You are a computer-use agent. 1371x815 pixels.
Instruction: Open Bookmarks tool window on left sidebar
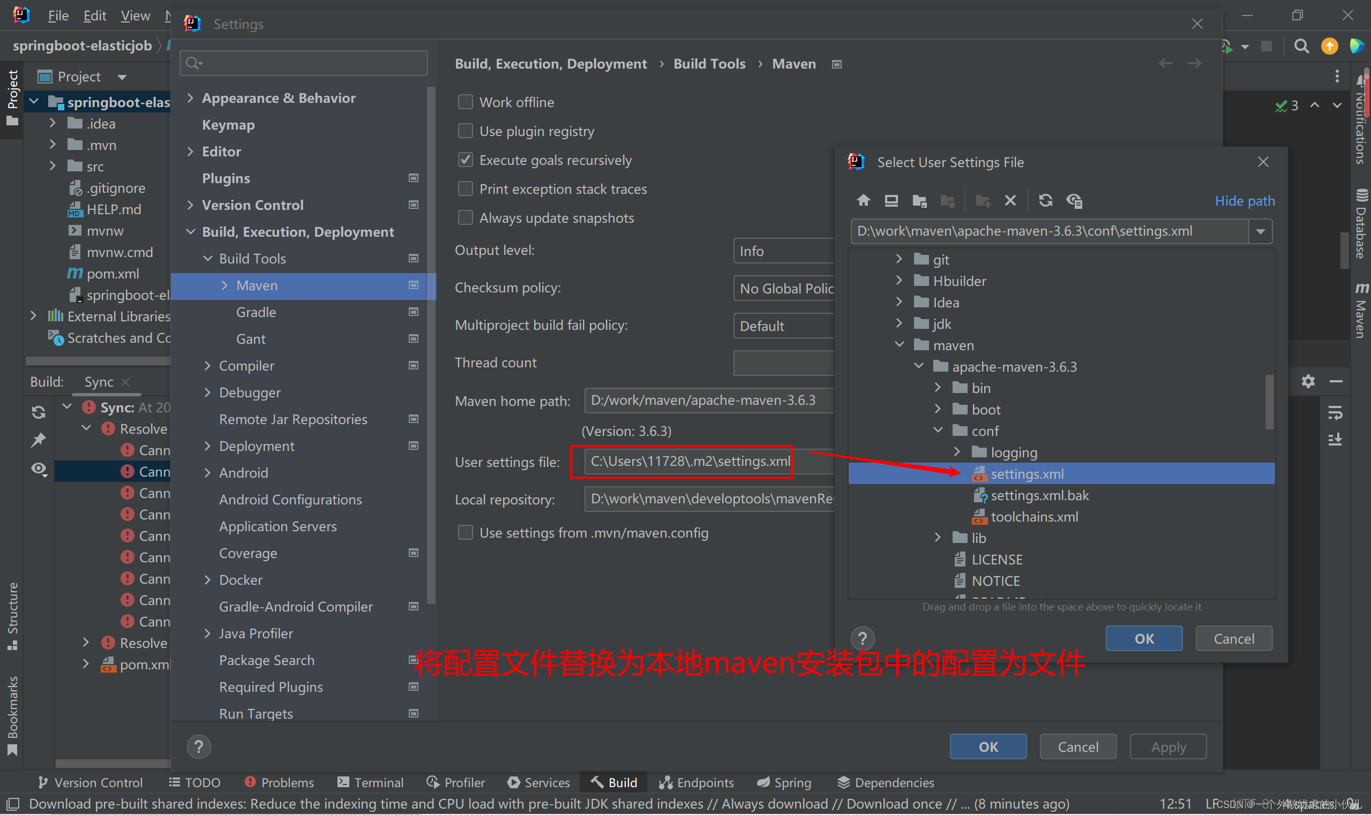12,715
